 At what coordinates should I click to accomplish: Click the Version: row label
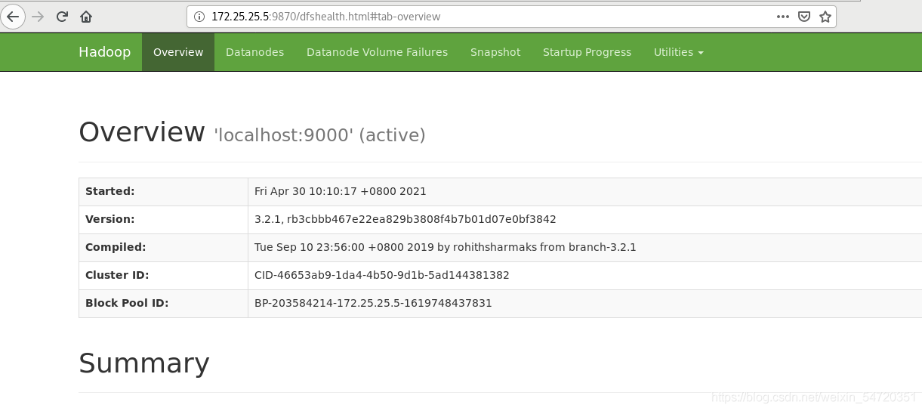110,219
